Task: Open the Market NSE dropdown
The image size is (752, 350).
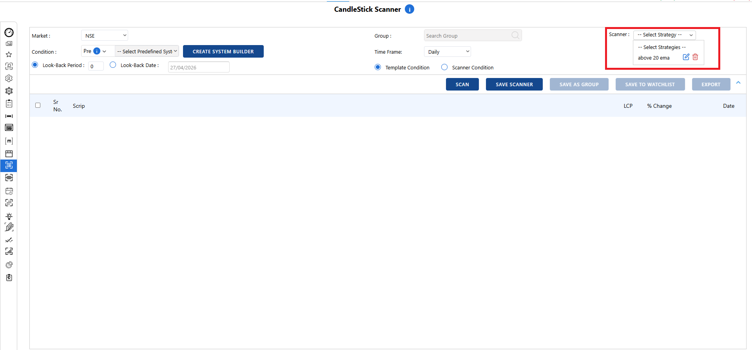Action: click(105, 36)
